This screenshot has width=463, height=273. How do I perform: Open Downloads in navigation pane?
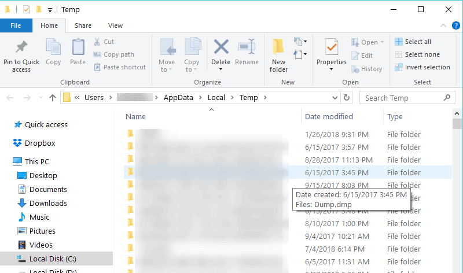[42, 203]
